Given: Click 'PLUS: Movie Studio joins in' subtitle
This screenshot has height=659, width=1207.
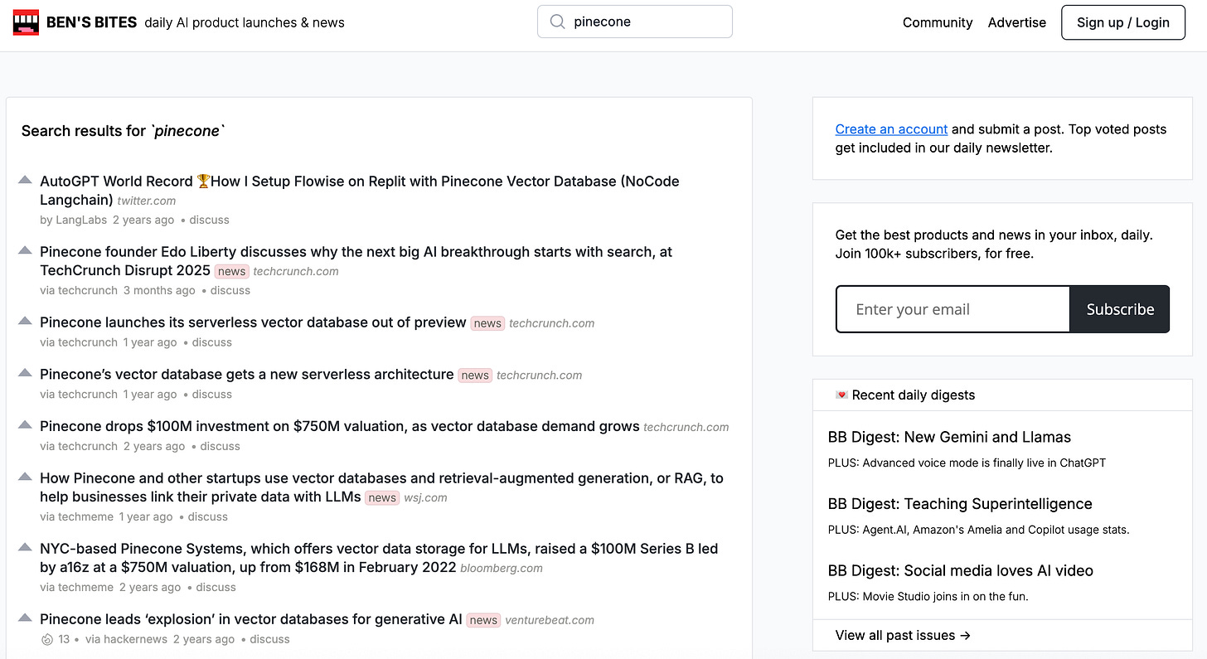Looking at the screenshot, I should click(928, 596).
